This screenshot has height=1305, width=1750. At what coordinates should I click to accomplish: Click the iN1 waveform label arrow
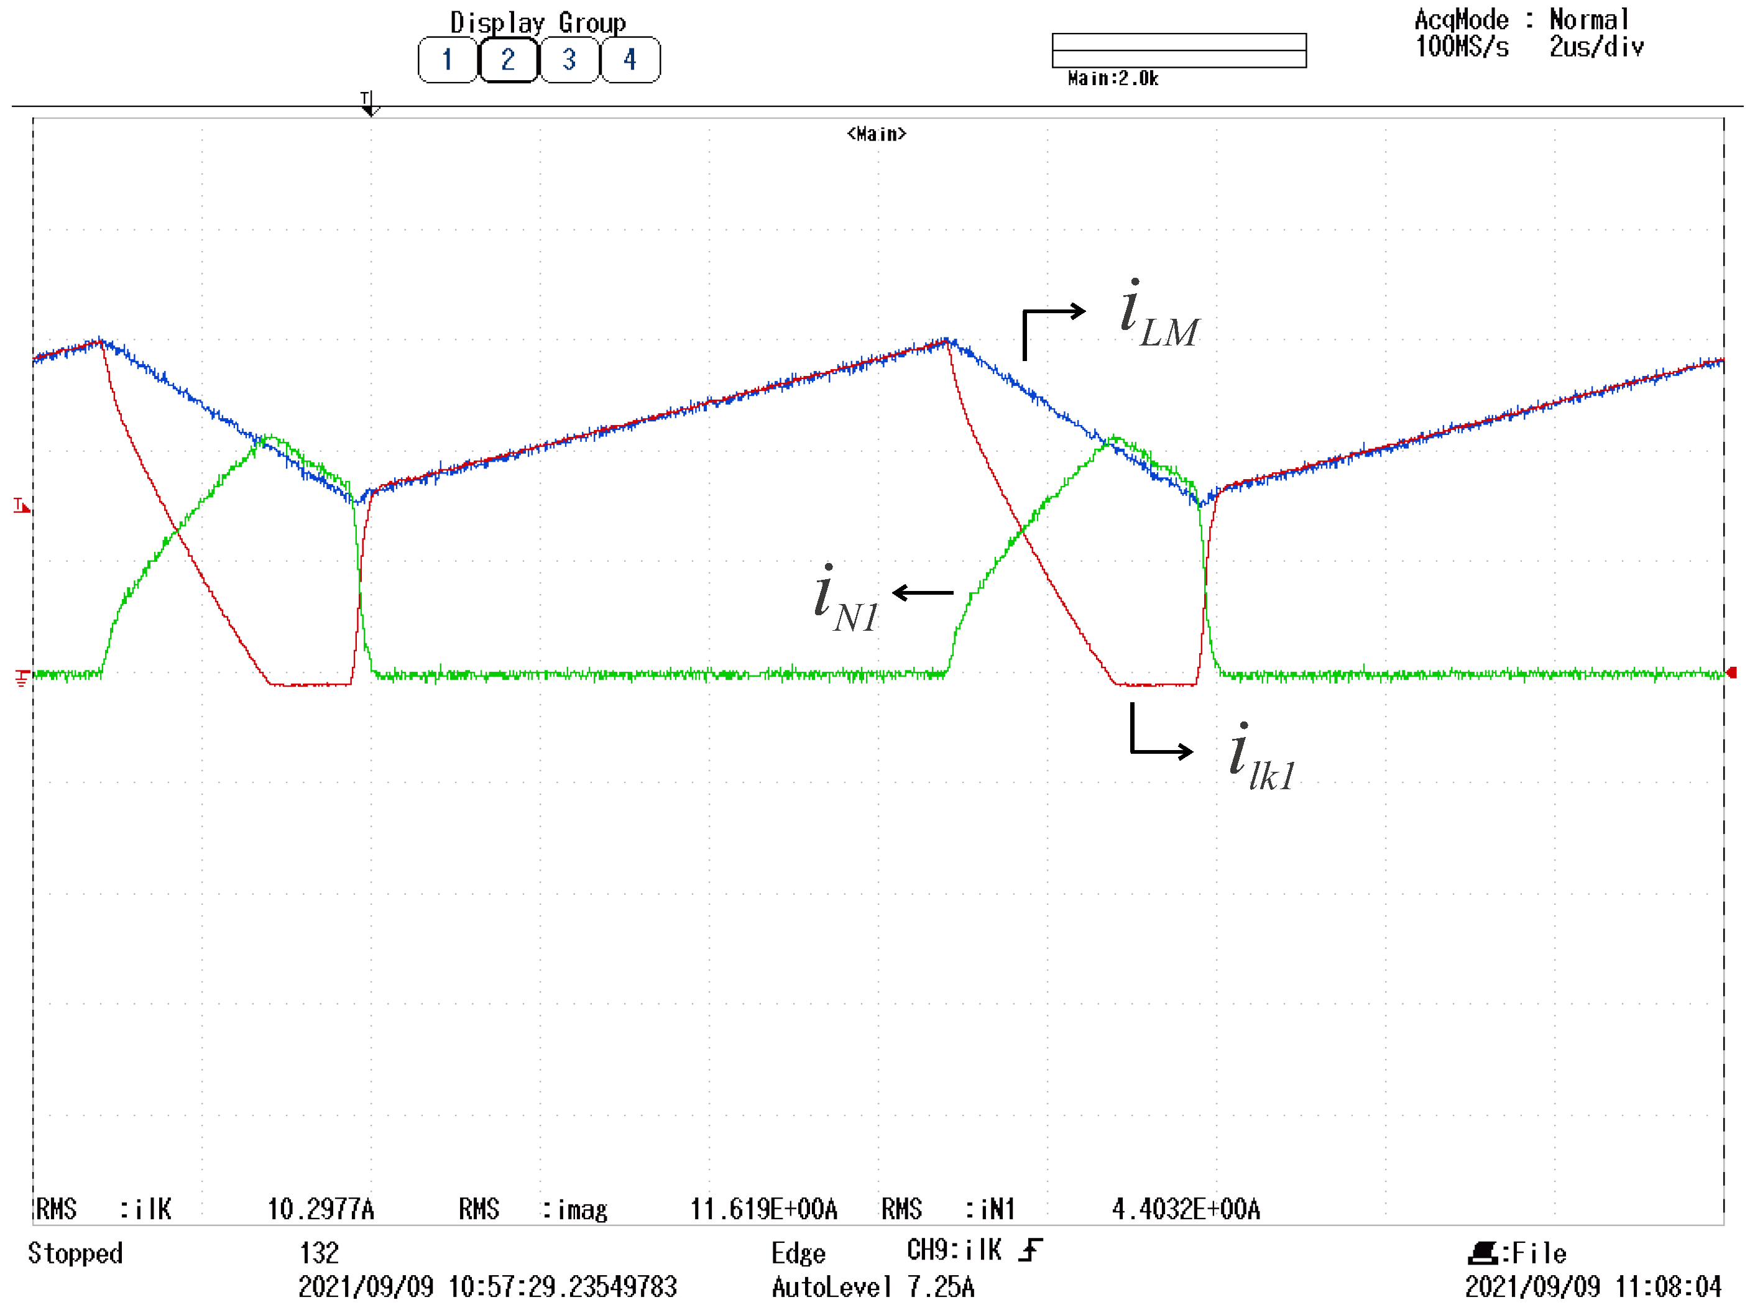pyautogui.click(x=922, y=592)
